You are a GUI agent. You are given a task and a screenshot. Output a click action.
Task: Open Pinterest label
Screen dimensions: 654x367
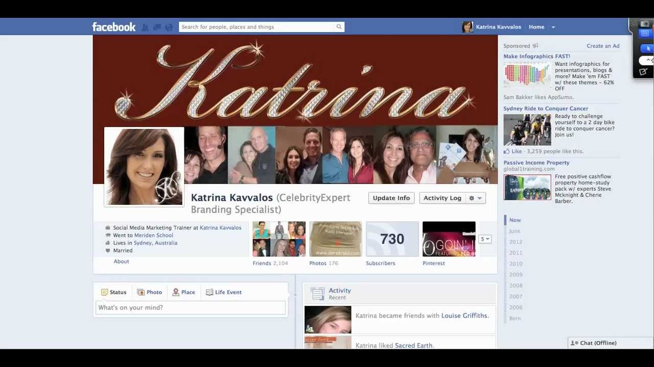point(434,264)
